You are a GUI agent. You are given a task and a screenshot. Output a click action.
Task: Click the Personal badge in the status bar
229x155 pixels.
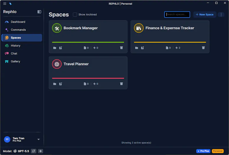click(x=218, y=151)
